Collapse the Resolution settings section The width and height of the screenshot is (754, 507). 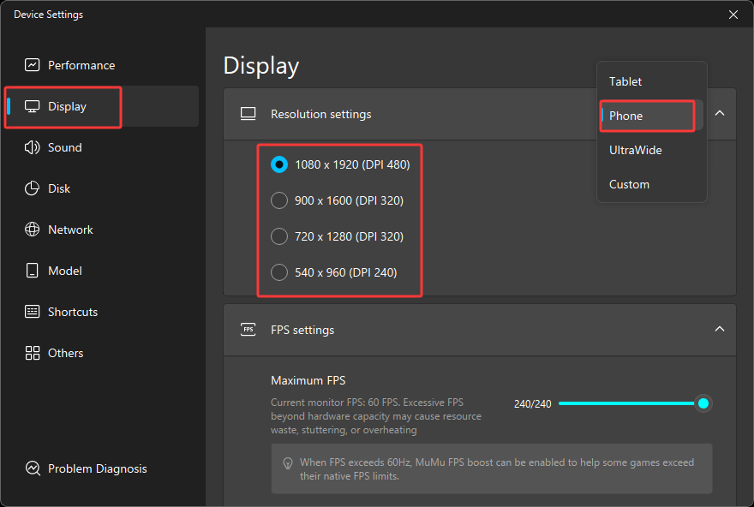[x=720, y=113]
